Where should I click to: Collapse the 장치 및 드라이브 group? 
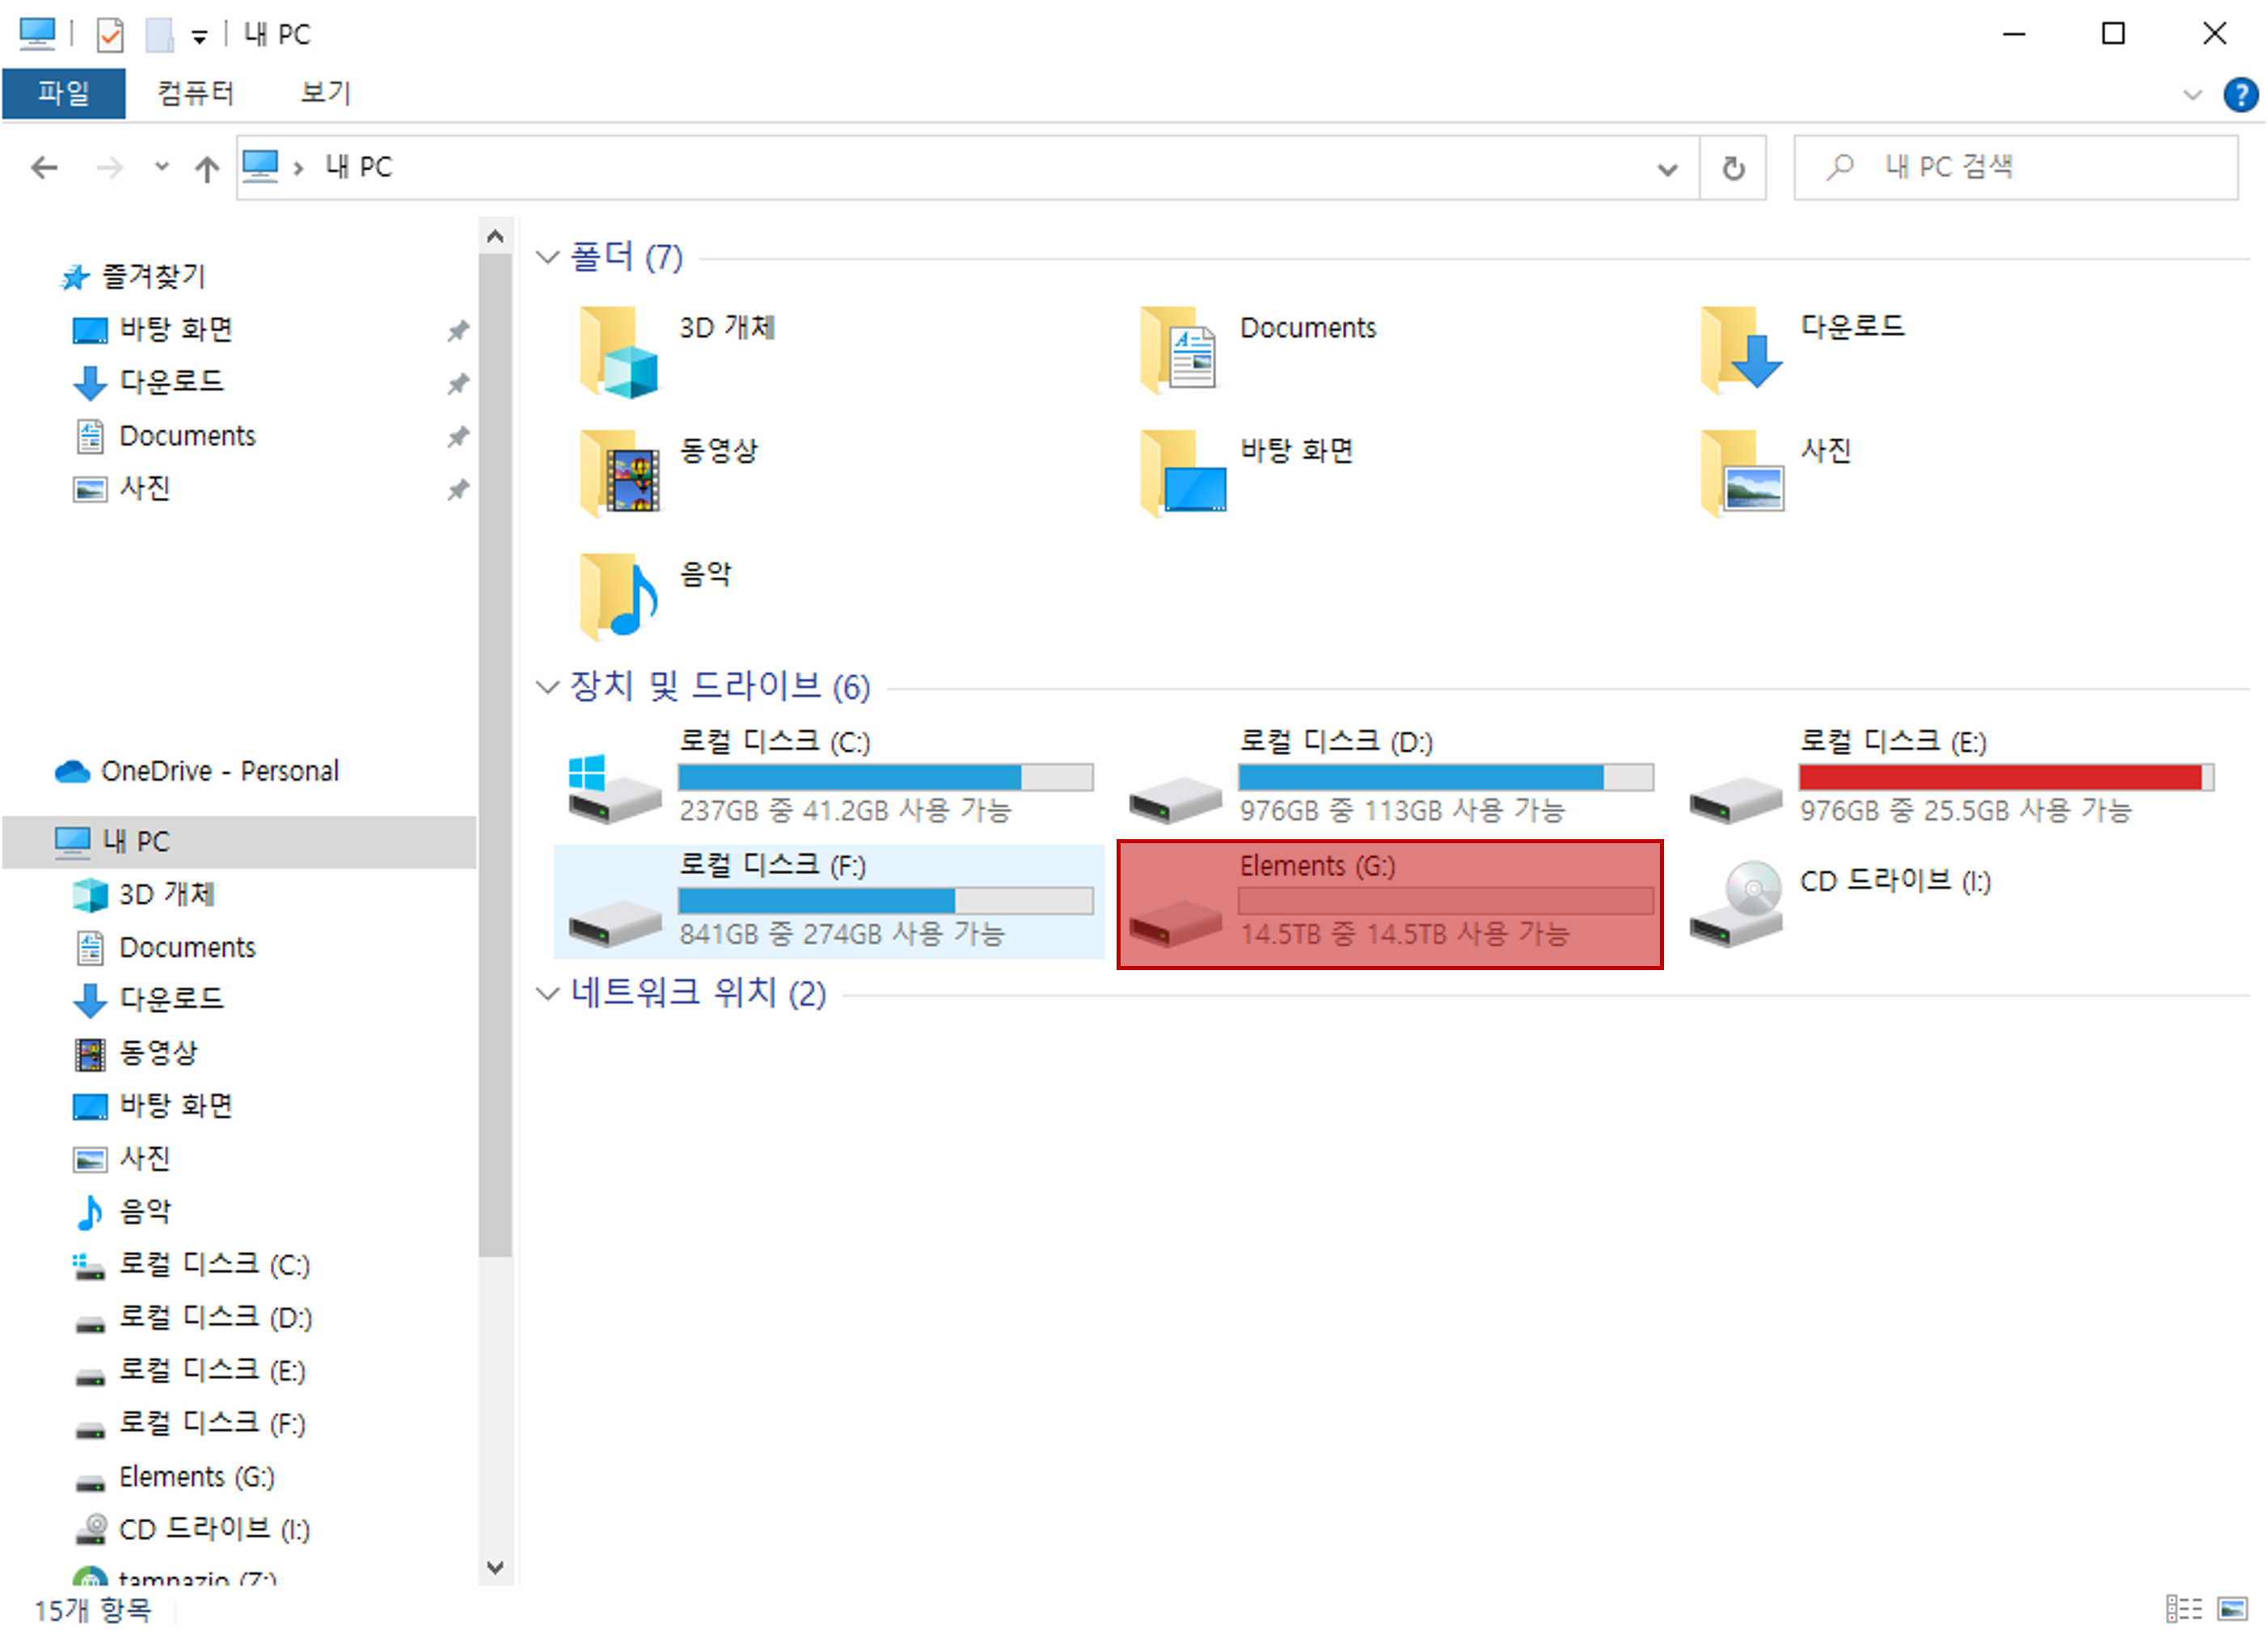pos(547,687)
